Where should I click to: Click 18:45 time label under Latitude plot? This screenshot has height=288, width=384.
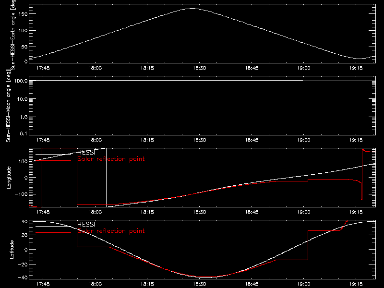tap(252, 284)
